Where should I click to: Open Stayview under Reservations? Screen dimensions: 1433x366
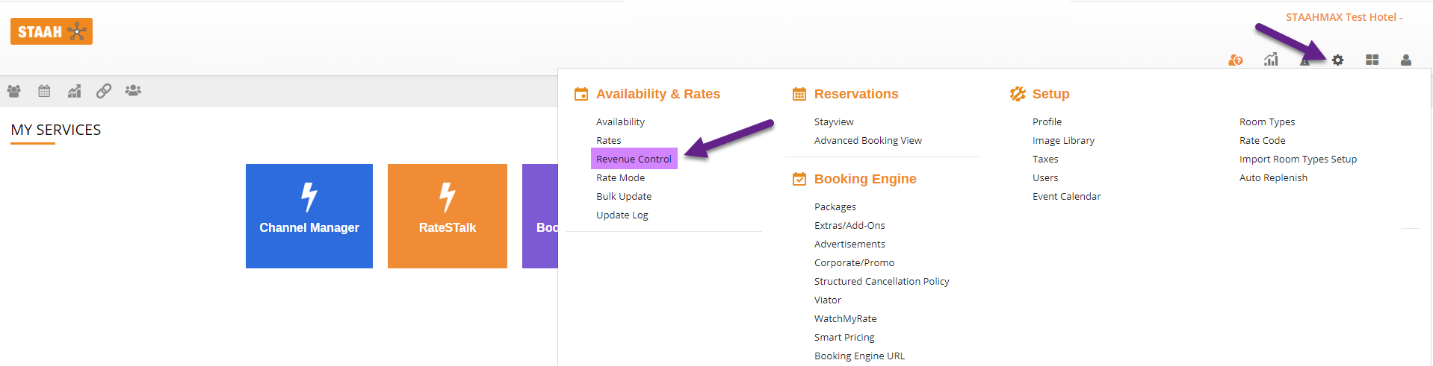(x=834, y=122)
